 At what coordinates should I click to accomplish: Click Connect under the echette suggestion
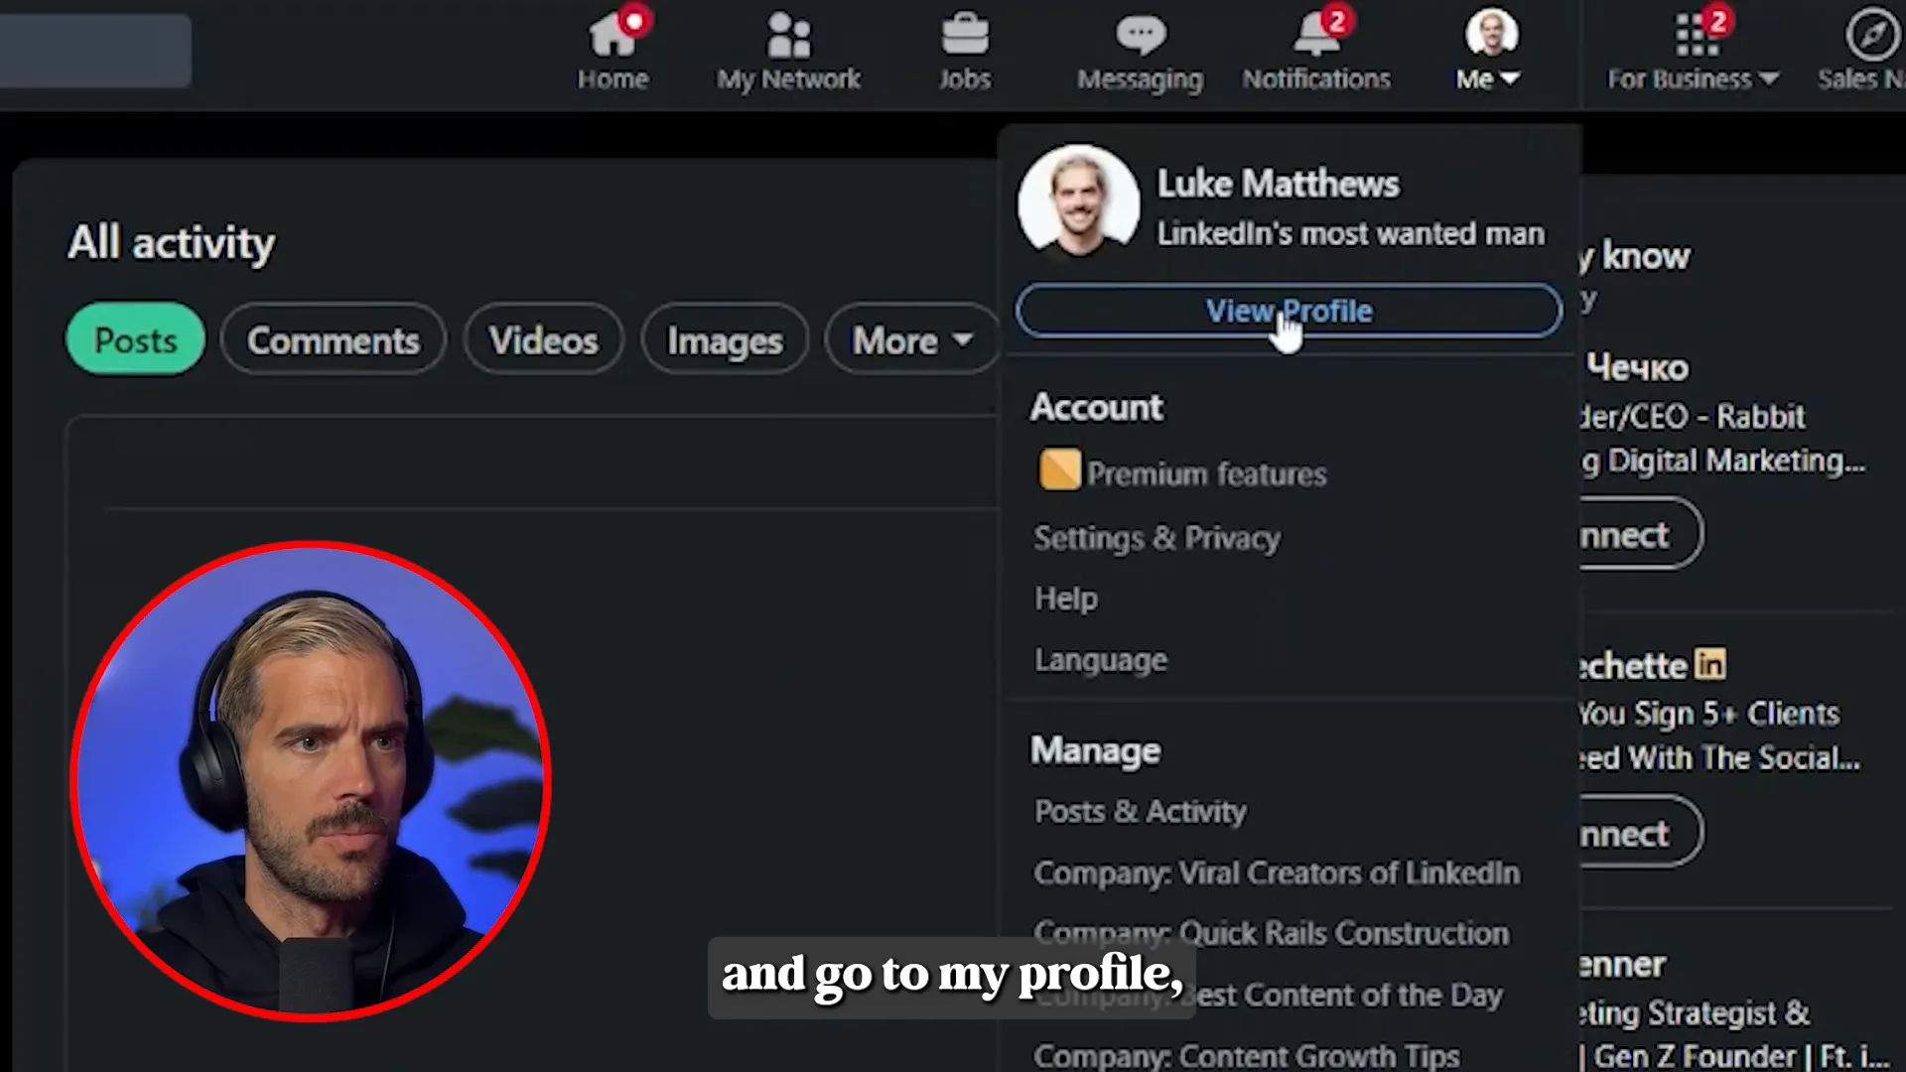[1640, 832]
